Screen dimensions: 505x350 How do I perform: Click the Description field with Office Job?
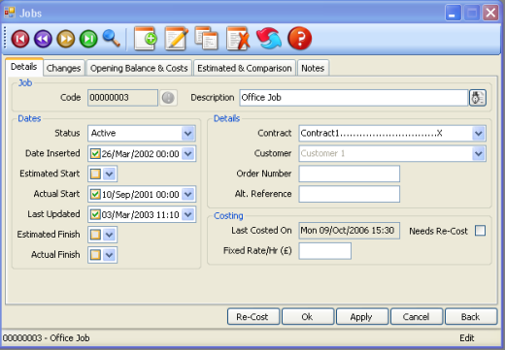click(353, 98)
